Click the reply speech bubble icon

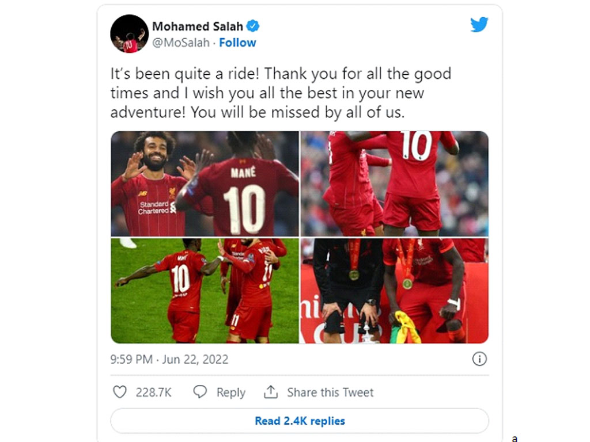tap(200, 391)
